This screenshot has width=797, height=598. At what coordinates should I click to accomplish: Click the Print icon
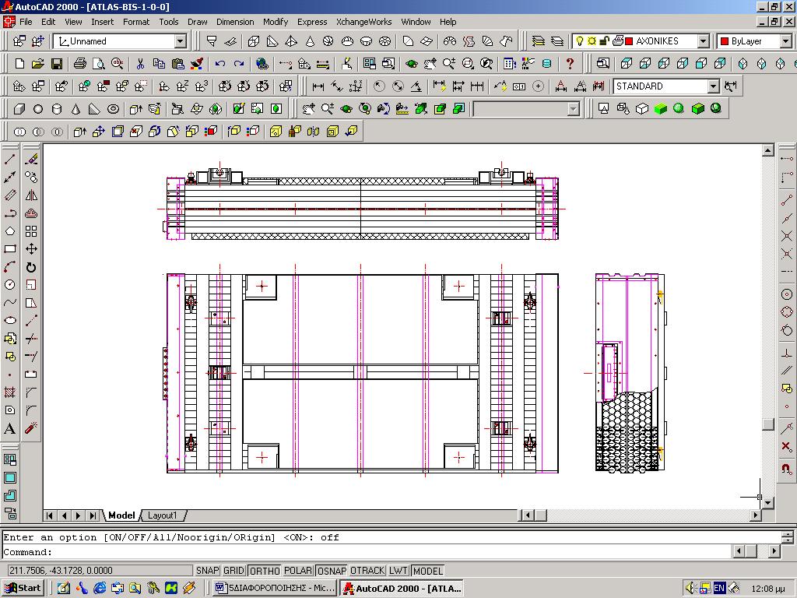pyautogui.click(x=80, y=64)
